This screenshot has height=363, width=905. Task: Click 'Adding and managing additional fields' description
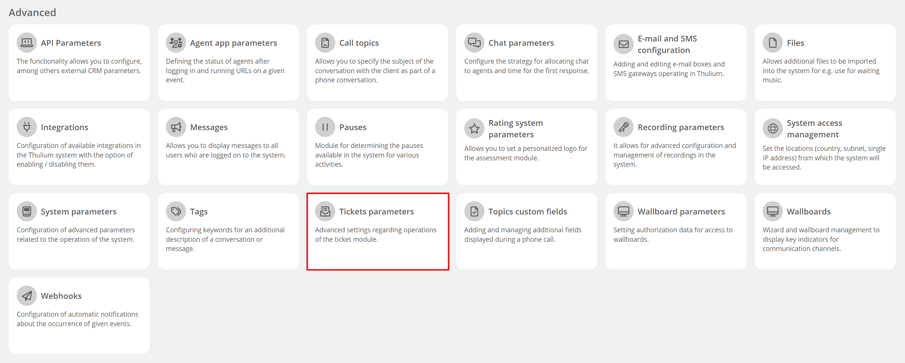point(523,234)
